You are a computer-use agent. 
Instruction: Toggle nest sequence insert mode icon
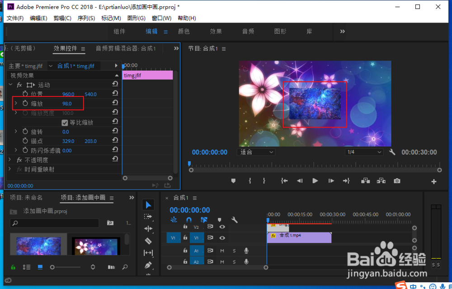(174, 220)
